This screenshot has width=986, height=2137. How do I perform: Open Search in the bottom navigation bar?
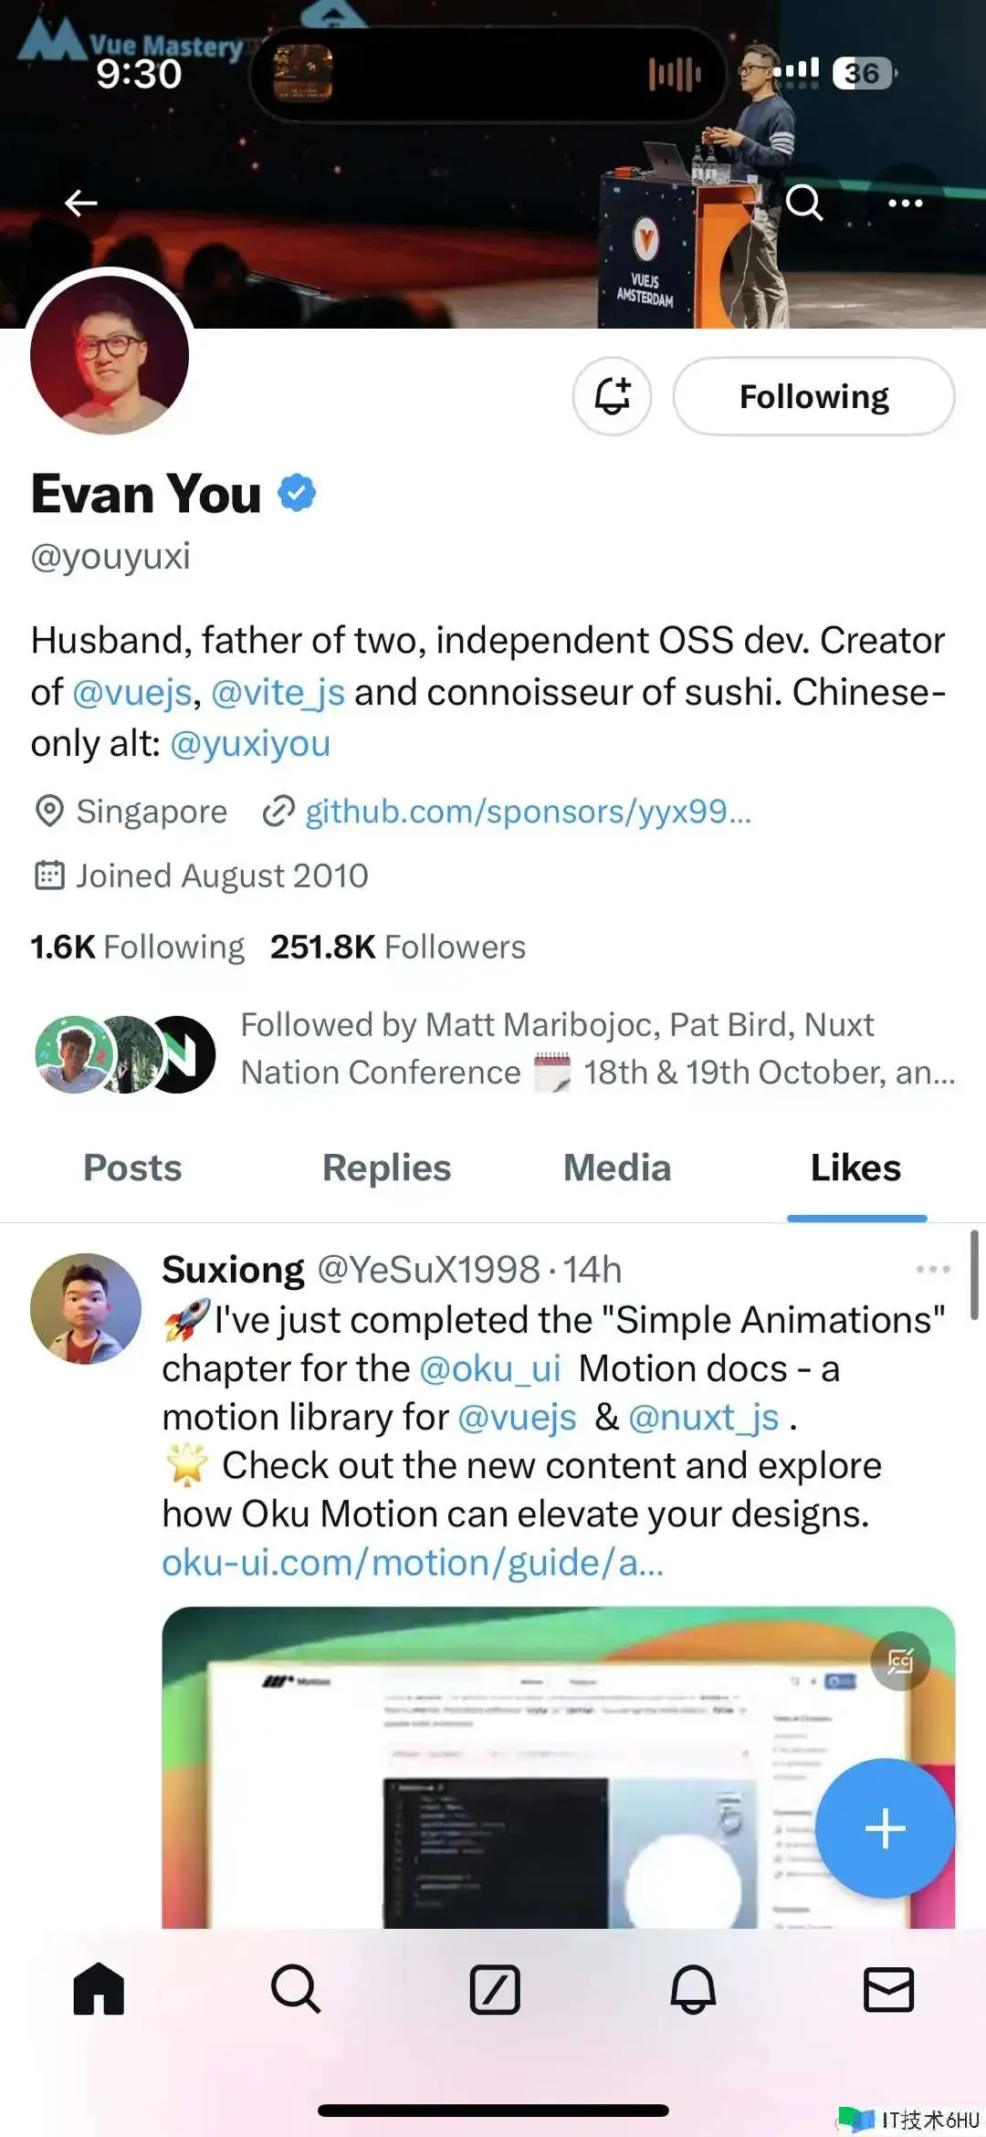pos(296,1988)
